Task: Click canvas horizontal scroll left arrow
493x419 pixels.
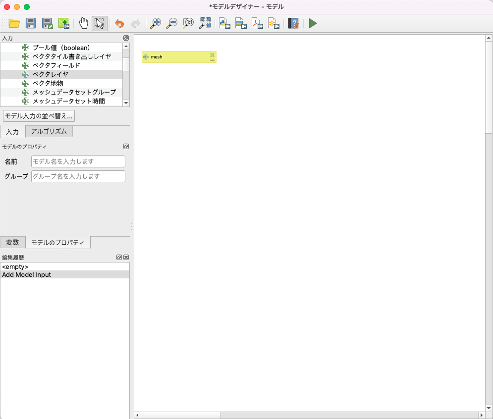Action: [137, 415]
